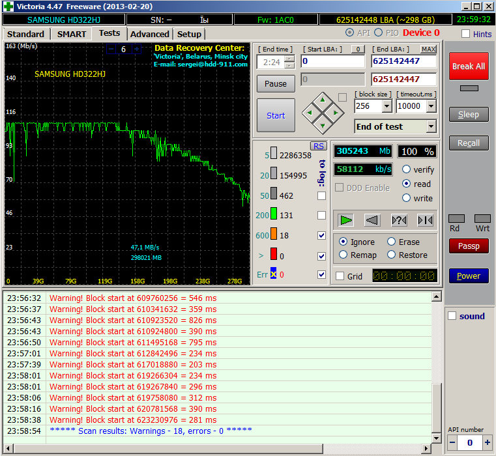The width and height of the screenshot is (496, 456).
Task: Select the API mode radio button
Action: (x=349, y=33)
